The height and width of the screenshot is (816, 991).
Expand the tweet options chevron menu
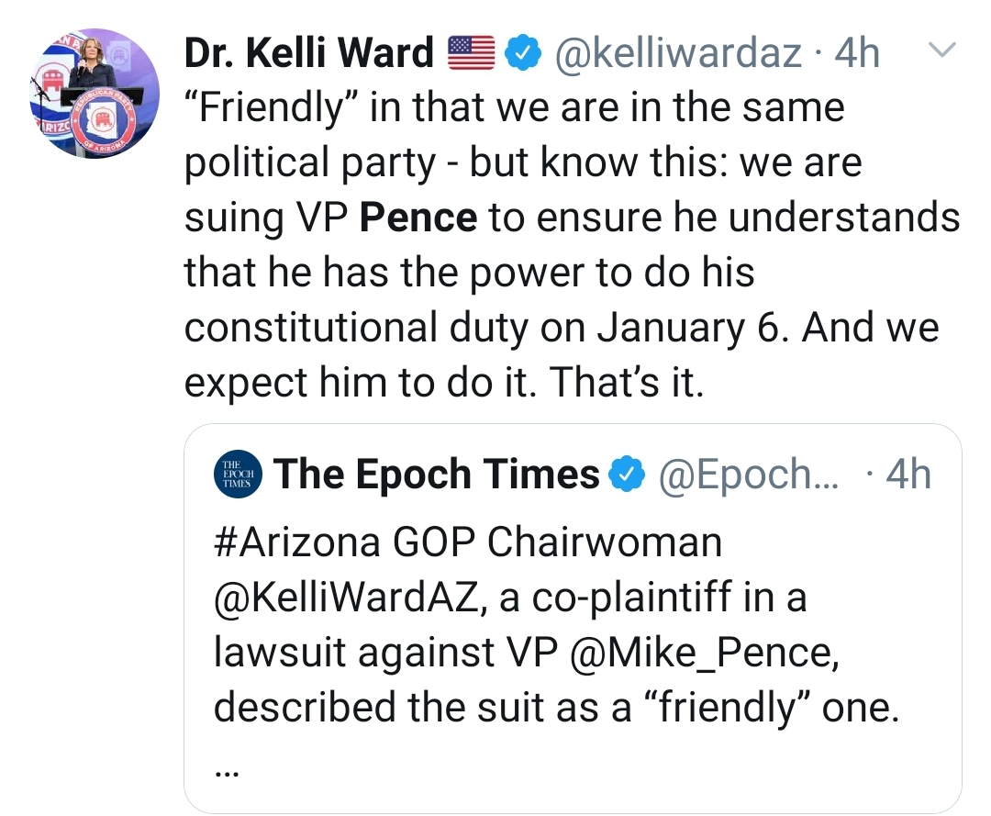942,50
